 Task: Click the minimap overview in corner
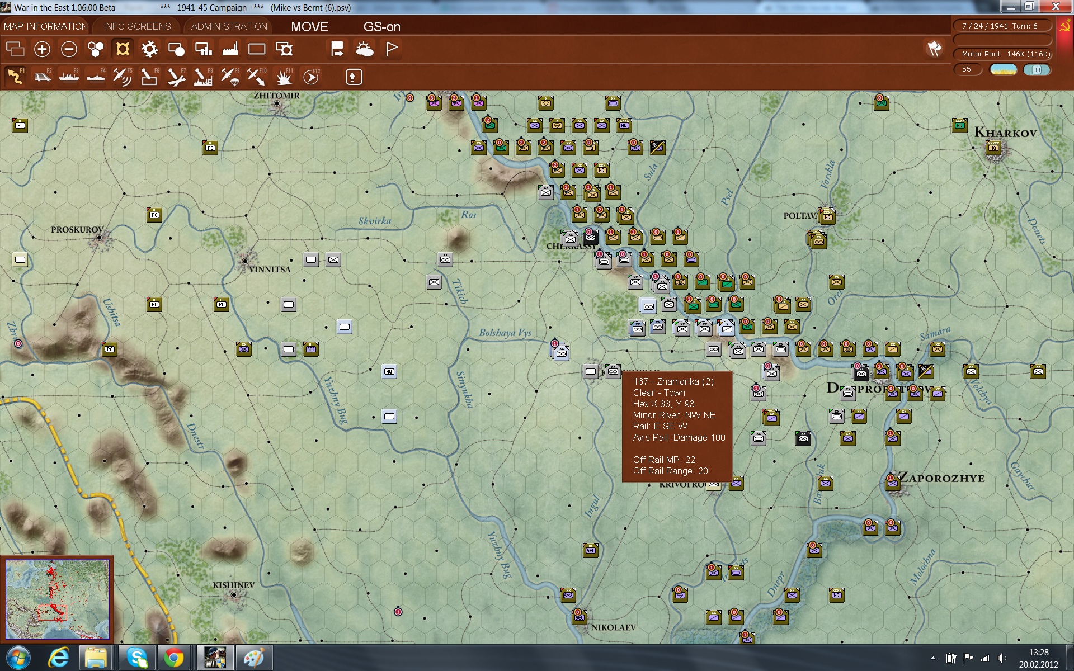click(x=57, y=599)
